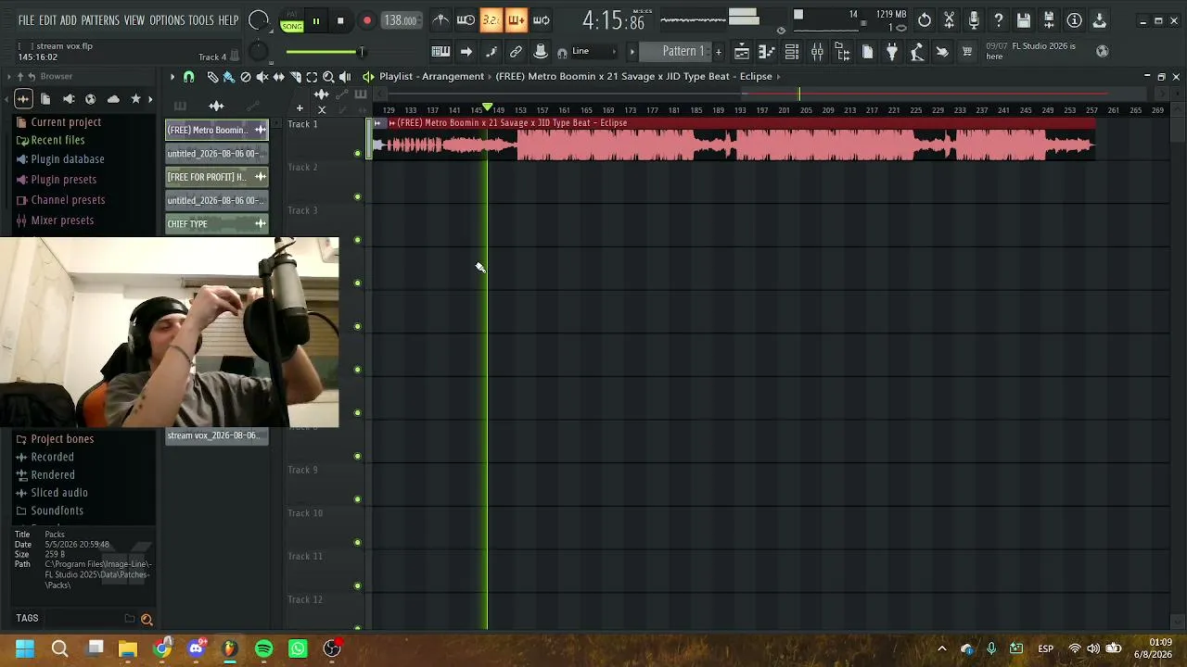Click the red record button
The height and width of the screenshot is (667, 1187).
[367, 21]
